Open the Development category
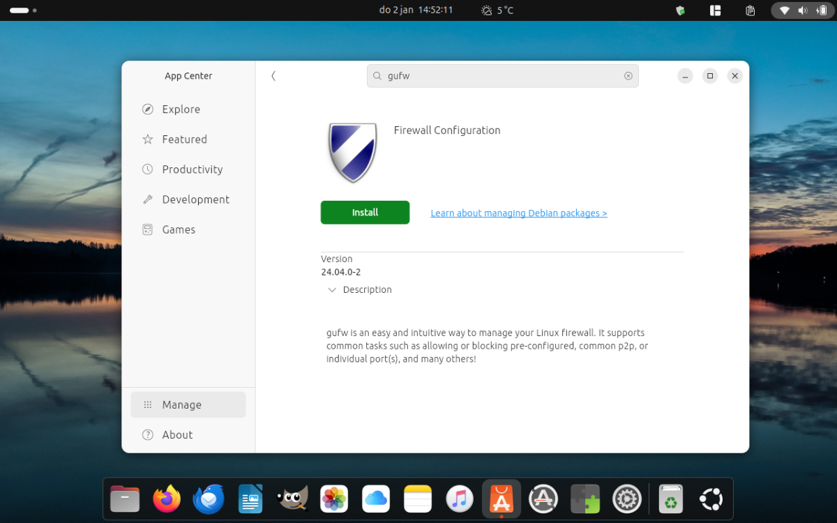The height and width of the screenshot is (523, 837). click(195, 199)
